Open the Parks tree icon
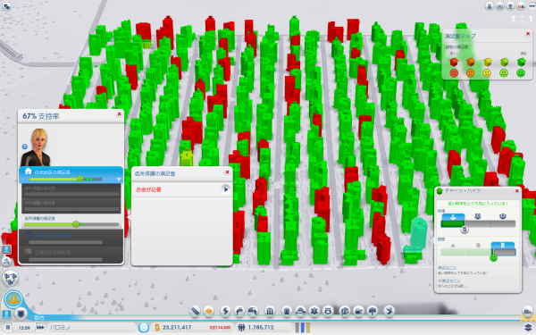This screenshot has width=536, height=335. (372, 311)
